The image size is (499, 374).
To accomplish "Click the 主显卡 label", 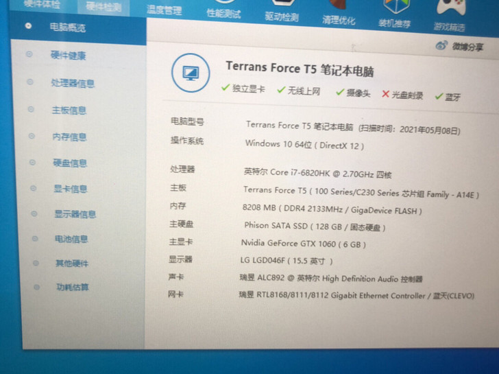I will click(181, 242).
